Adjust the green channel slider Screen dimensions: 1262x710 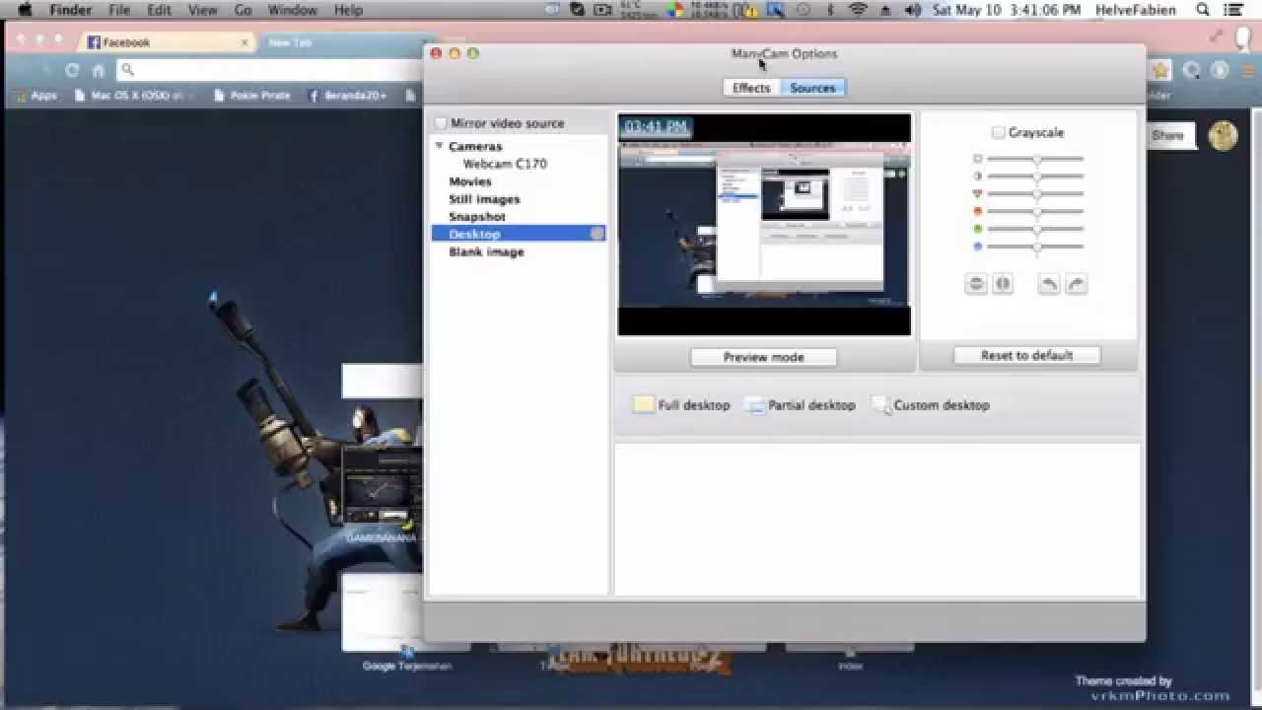[x=1035, y=229]
